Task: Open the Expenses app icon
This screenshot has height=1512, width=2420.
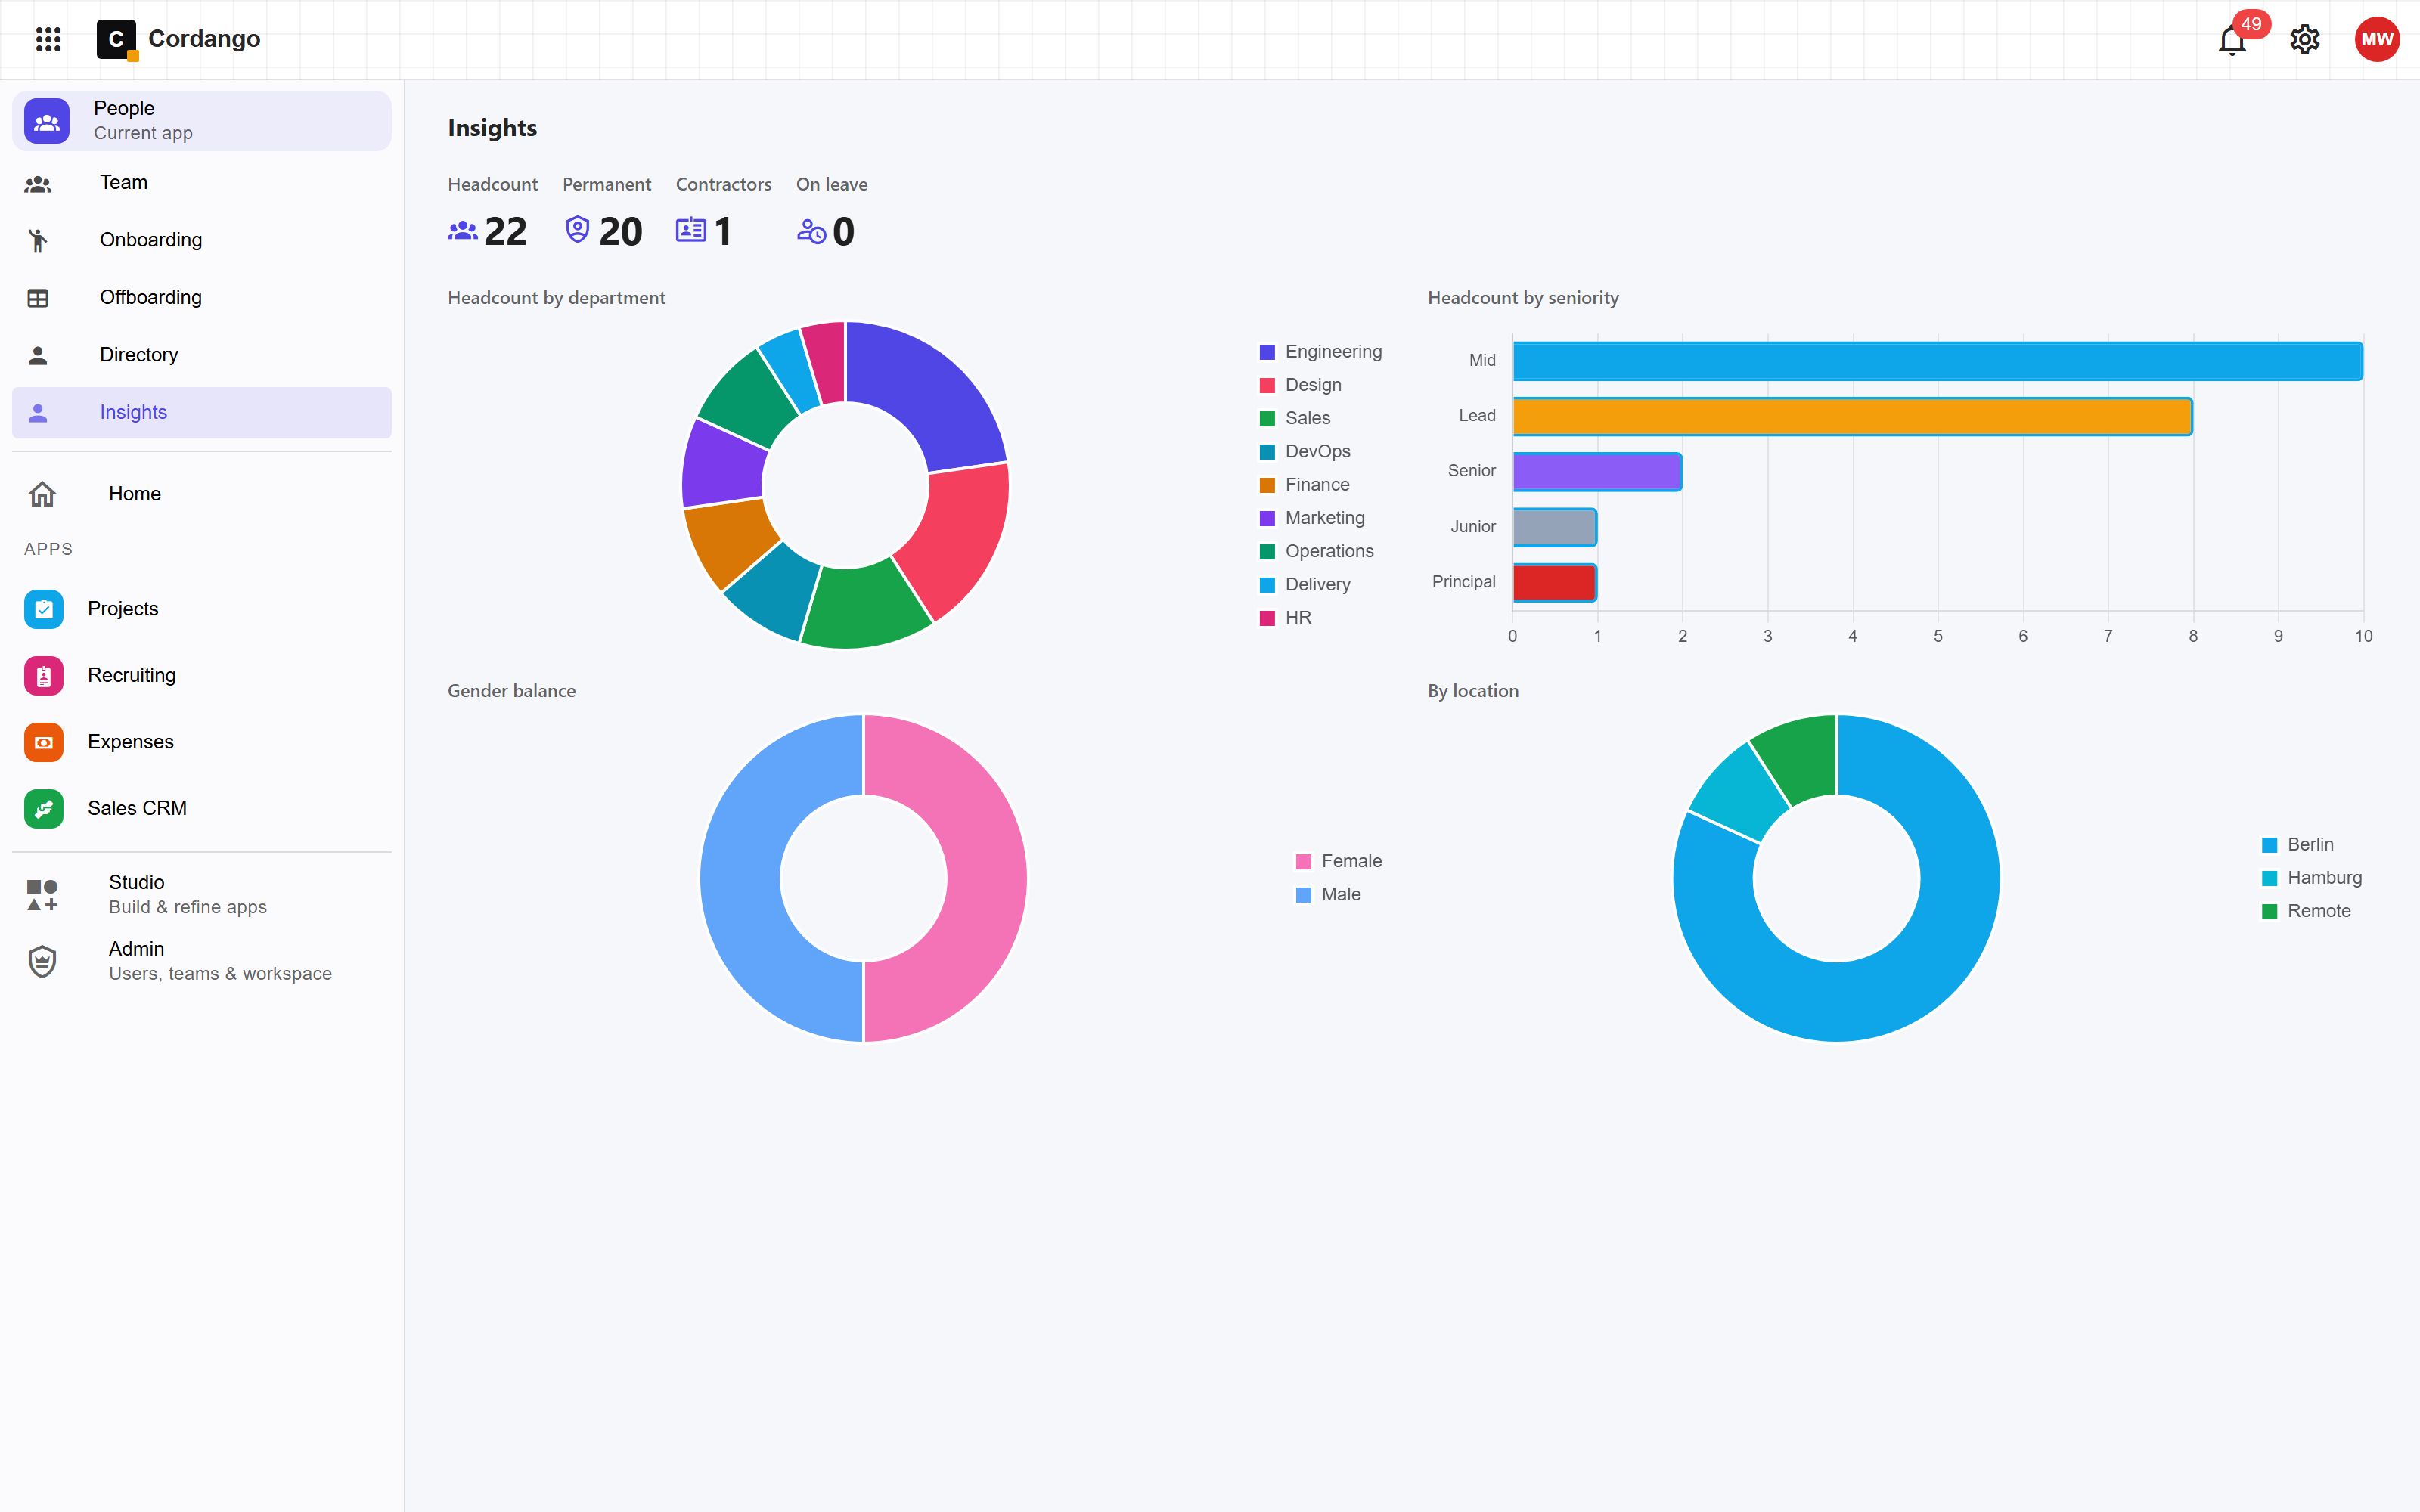Action: [44, 742]
